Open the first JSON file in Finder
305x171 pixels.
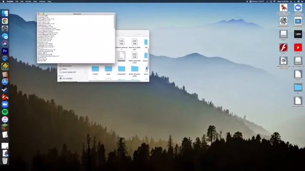point(122,42)
